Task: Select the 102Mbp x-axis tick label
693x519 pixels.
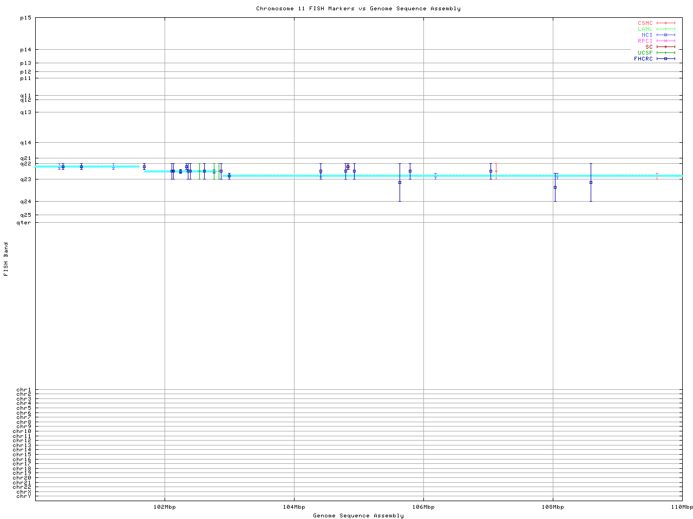Action: click(x=165, y=507)
